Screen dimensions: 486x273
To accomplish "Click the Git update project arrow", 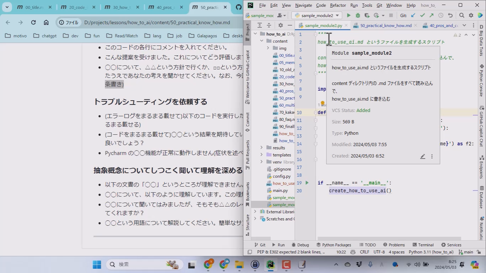I will [413, 15].
